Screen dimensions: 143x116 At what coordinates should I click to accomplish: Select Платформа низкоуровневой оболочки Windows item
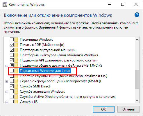tap(59, 55)
